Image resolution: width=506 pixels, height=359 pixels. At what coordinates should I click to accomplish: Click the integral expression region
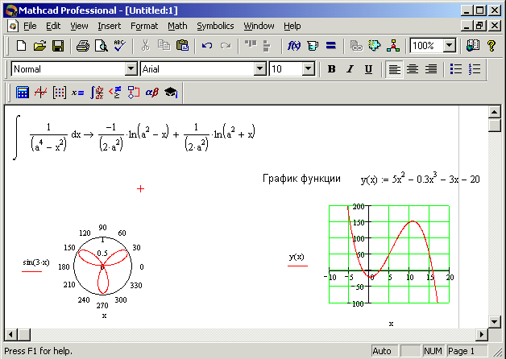pyautogui.click(x=134, y=137)
